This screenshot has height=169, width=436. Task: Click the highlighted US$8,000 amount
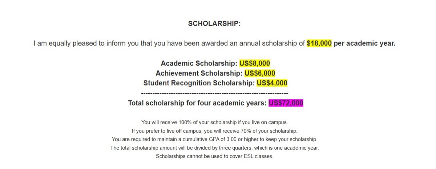point(254,63)
